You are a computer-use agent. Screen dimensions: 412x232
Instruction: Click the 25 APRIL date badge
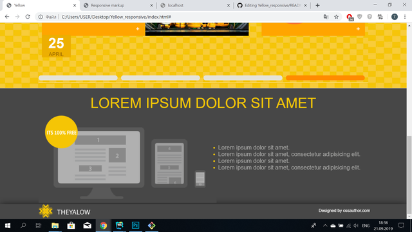(56, 46)
